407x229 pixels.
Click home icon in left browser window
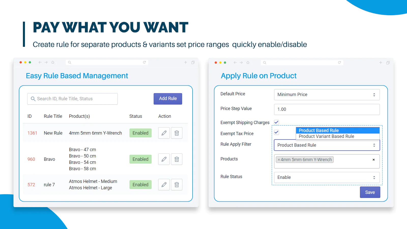53,62
